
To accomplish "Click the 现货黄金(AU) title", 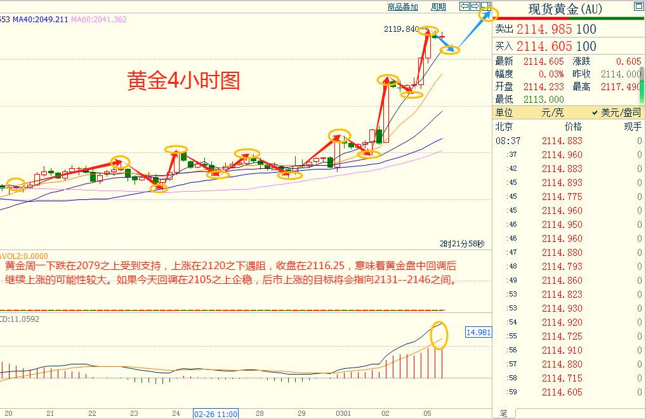I will [x=565, y=9].
